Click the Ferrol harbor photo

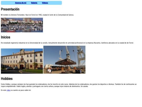22,25
